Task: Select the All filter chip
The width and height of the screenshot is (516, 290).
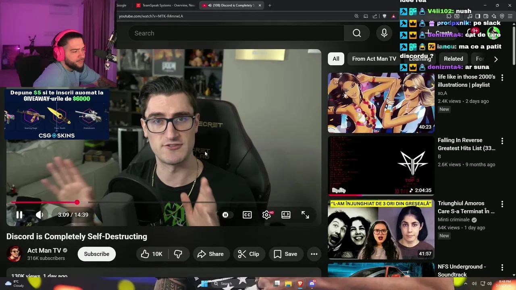Action: [336, 59]
